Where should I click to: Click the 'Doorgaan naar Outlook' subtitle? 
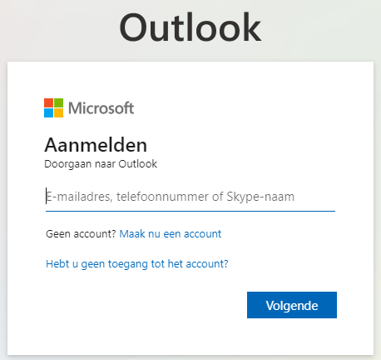101,164
